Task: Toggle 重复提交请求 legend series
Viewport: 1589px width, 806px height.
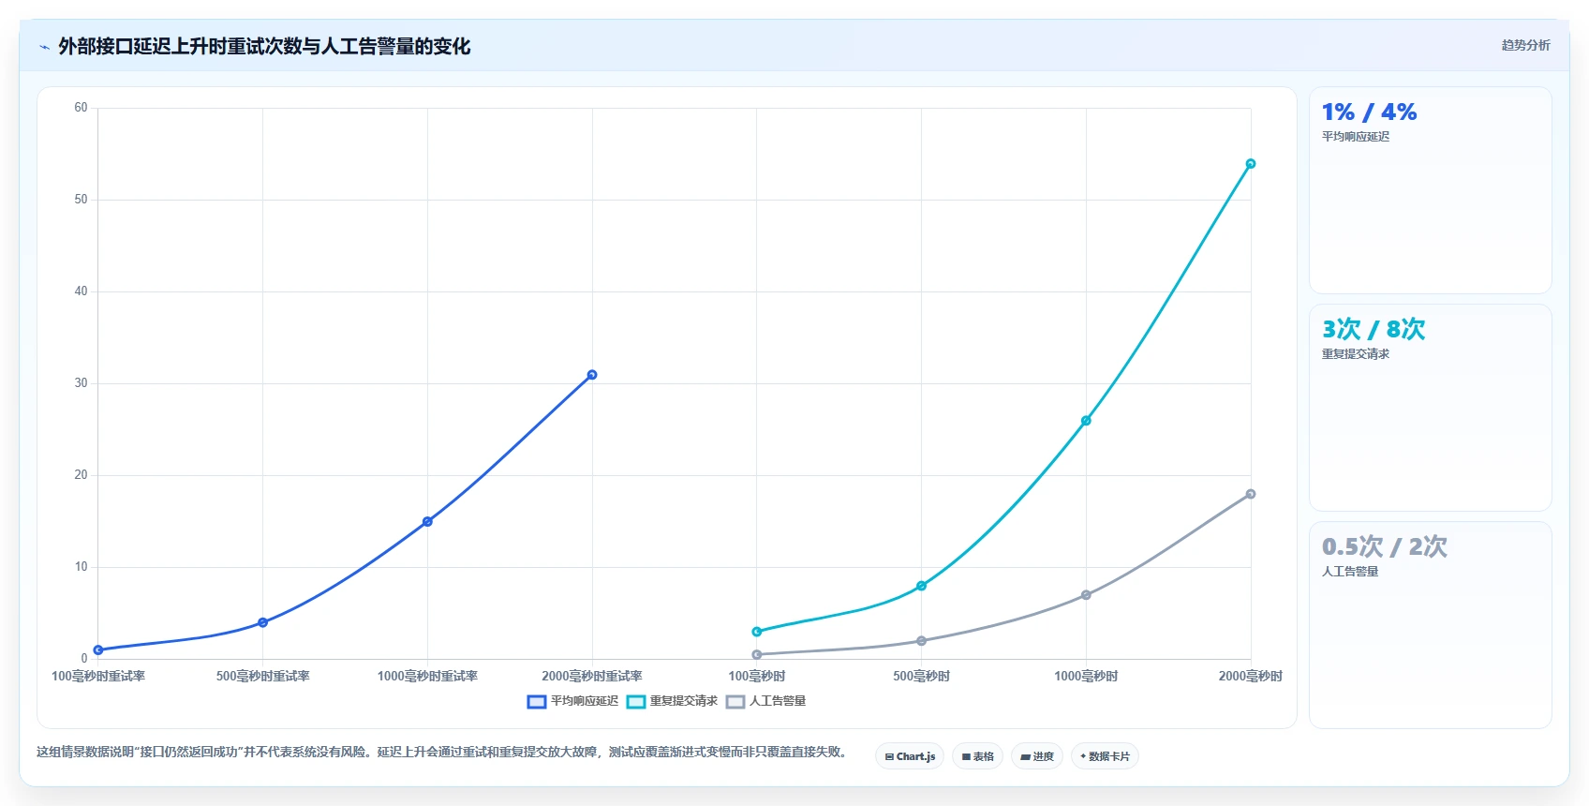Action: point(672,701)
